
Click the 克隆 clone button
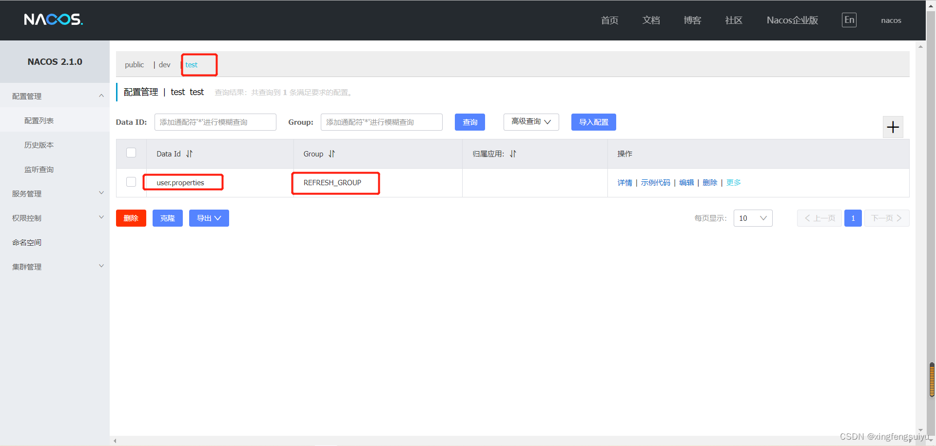[167, 218]
